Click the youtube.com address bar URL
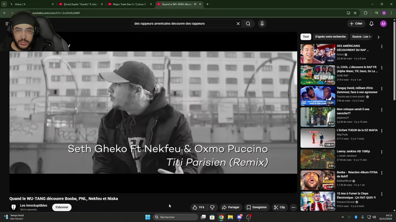396x222 pixels. 56,13
